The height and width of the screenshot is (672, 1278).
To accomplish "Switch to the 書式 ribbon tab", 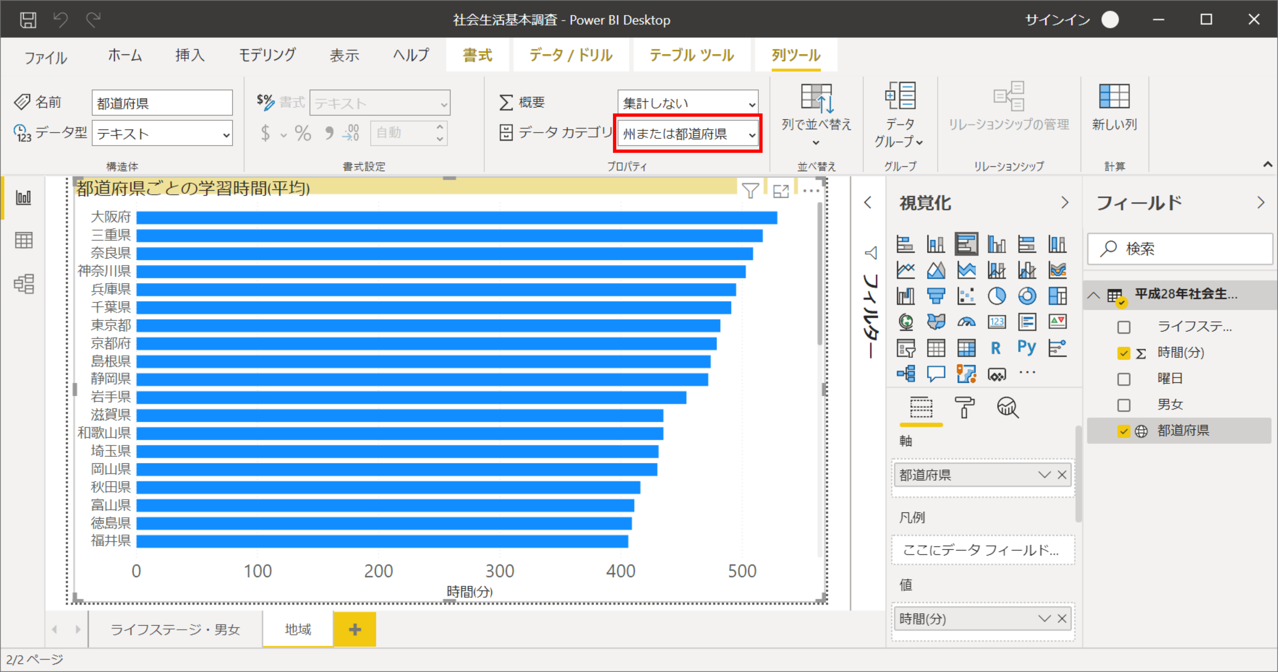I will (x=477, y=55).
